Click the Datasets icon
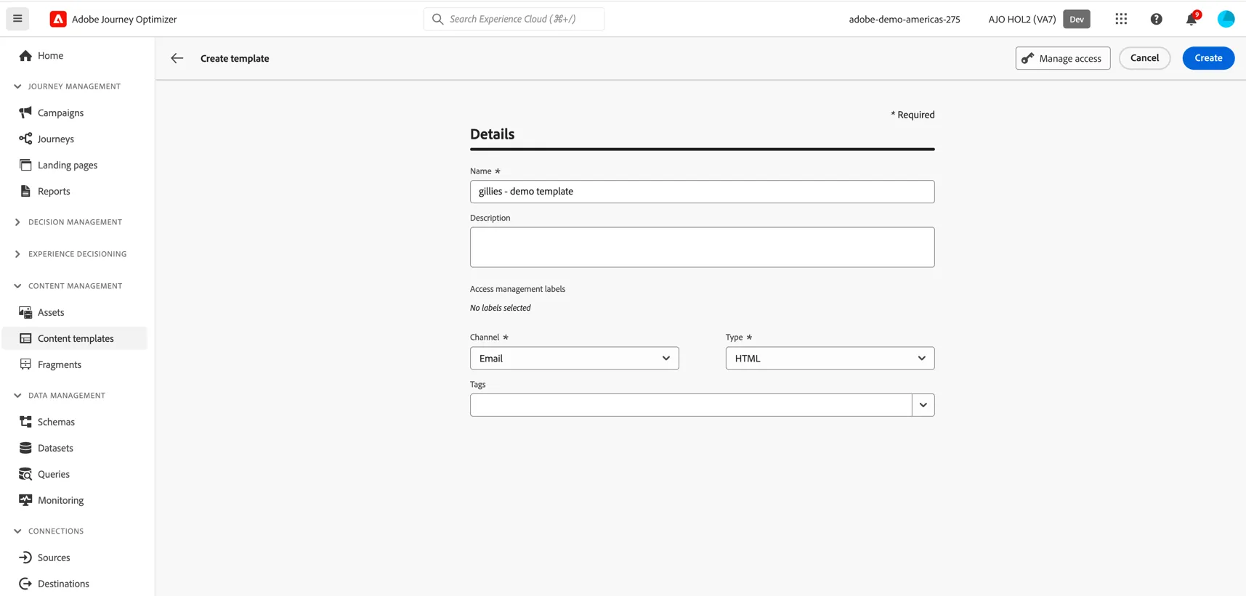This screenshot has height=596, width=1246. (25, 448)
